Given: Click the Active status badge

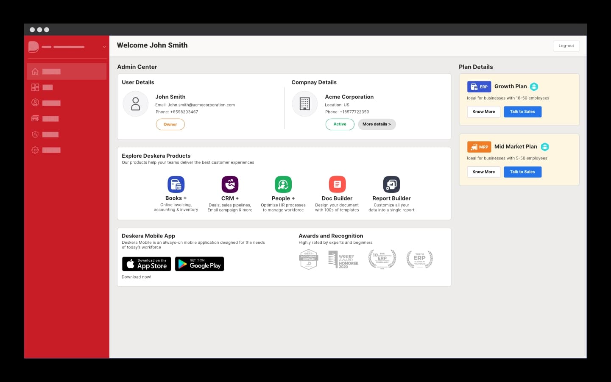Looking at the screenshot, I should click(x=340, y=124).
